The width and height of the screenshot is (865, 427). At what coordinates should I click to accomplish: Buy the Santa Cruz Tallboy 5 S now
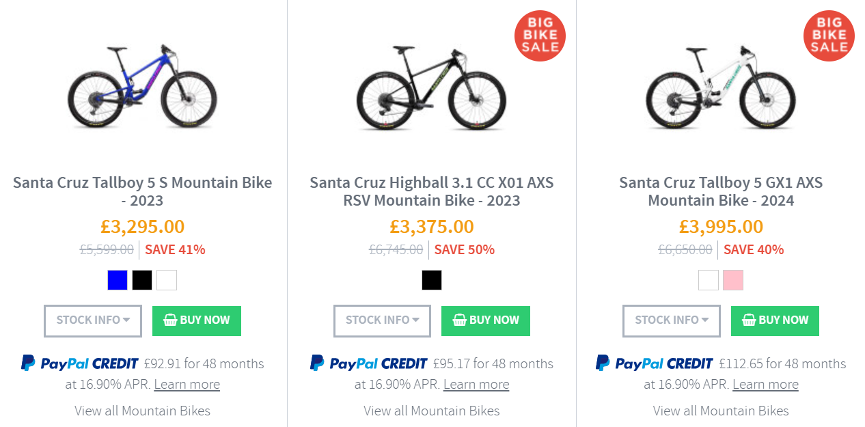point(197,320)
